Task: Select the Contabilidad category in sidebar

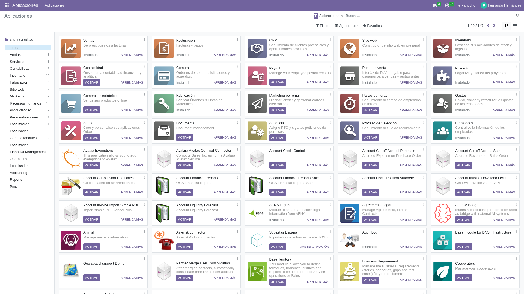Action: click(19, 68)
